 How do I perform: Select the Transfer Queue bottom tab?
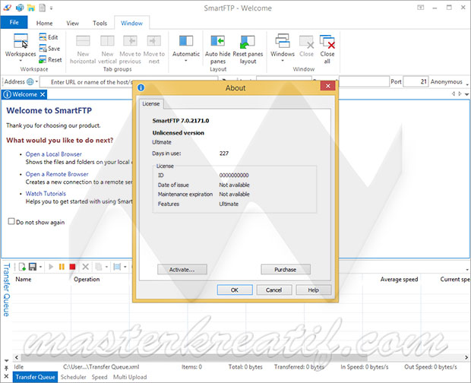pyautogui.click(x=35, y=377)
